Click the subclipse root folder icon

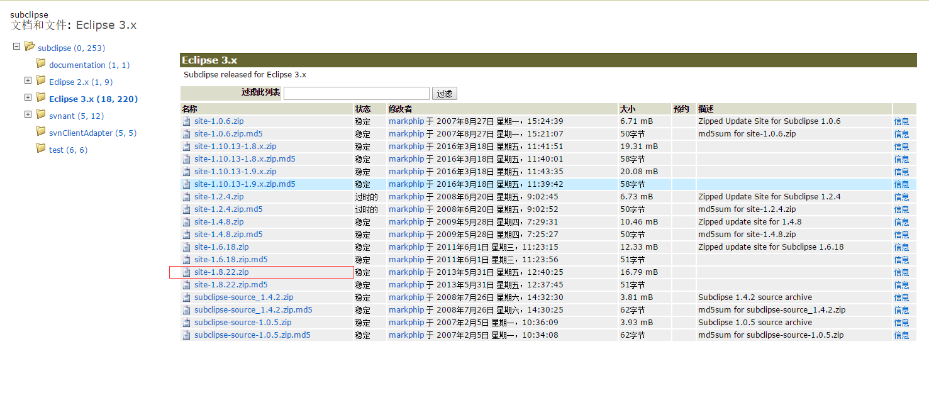[30, 47]
